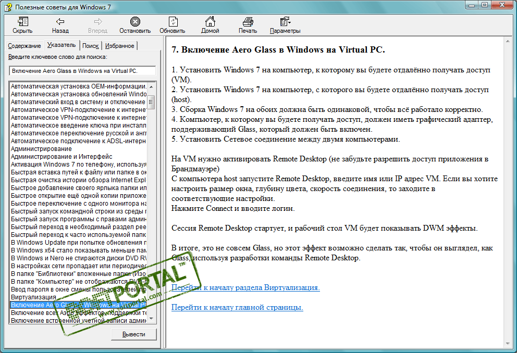The width and height of the screenshot is (517, 353).
Task: Click the Вывести button
Action: [134, 334]
